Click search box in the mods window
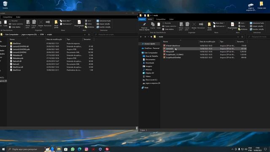 pyautogui.click(x=259, y=37)
